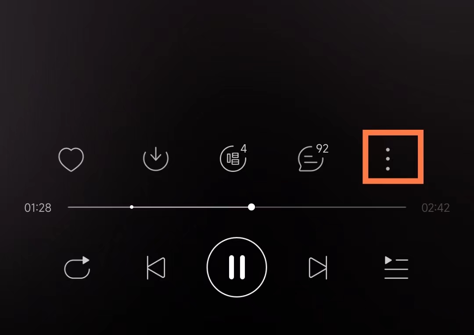Pause the playing song
474x335 pixels.
pyautogui.click(x=237, y=267)
